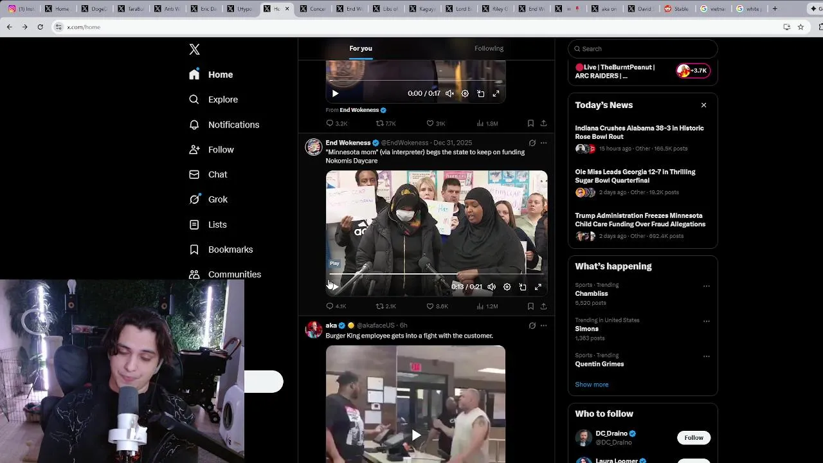Open aka profile avatar

pyautogui.click(x=313, y=330)
